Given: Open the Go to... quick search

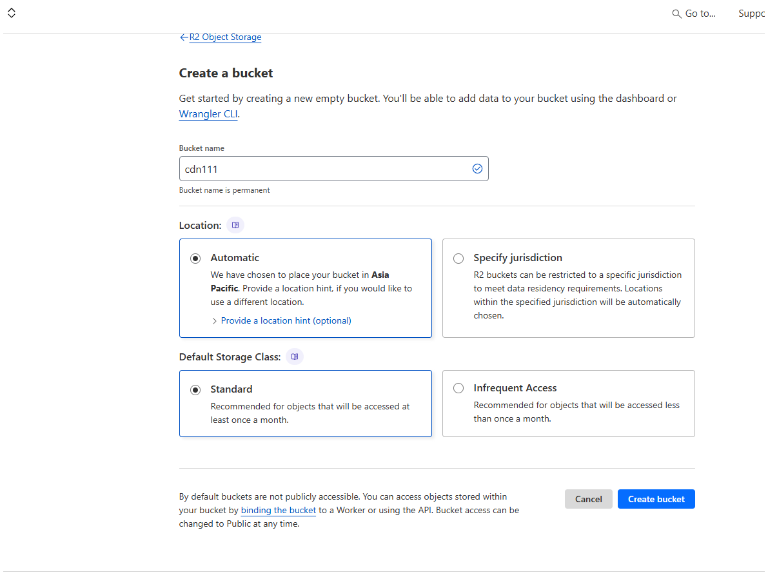Looking at the screenshot, I should (x=700, y=14).
